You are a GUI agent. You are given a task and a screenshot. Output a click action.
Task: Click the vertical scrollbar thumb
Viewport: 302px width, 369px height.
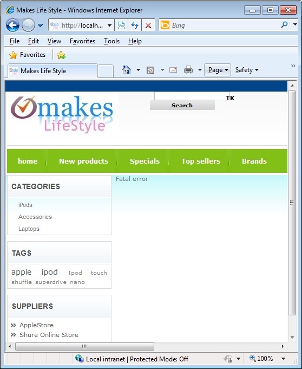(x=292, y=203)
